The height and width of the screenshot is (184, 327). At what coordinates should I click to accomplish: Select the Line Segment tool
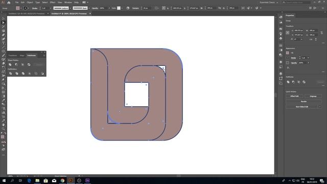coord(3,47)
